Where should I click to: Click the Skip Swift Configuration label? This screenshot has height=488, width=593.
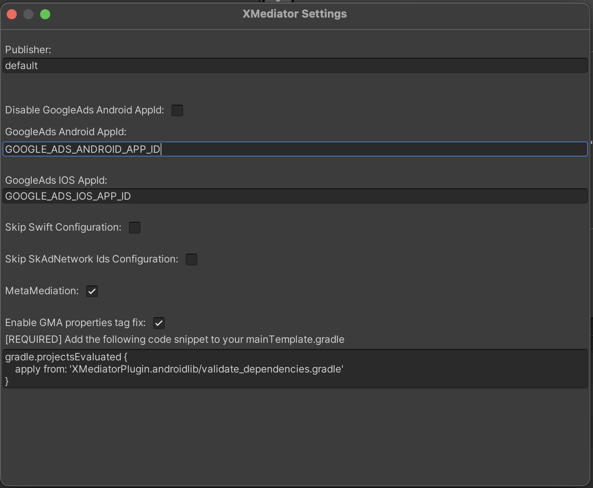pos(63,227)
